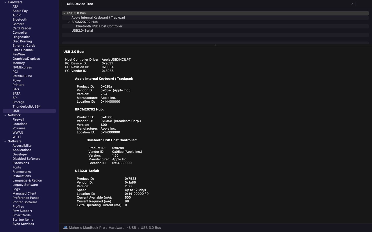372x232 pixels.
Task: Select Printer Software in sidebar
Action: click(x=25, y=202)
